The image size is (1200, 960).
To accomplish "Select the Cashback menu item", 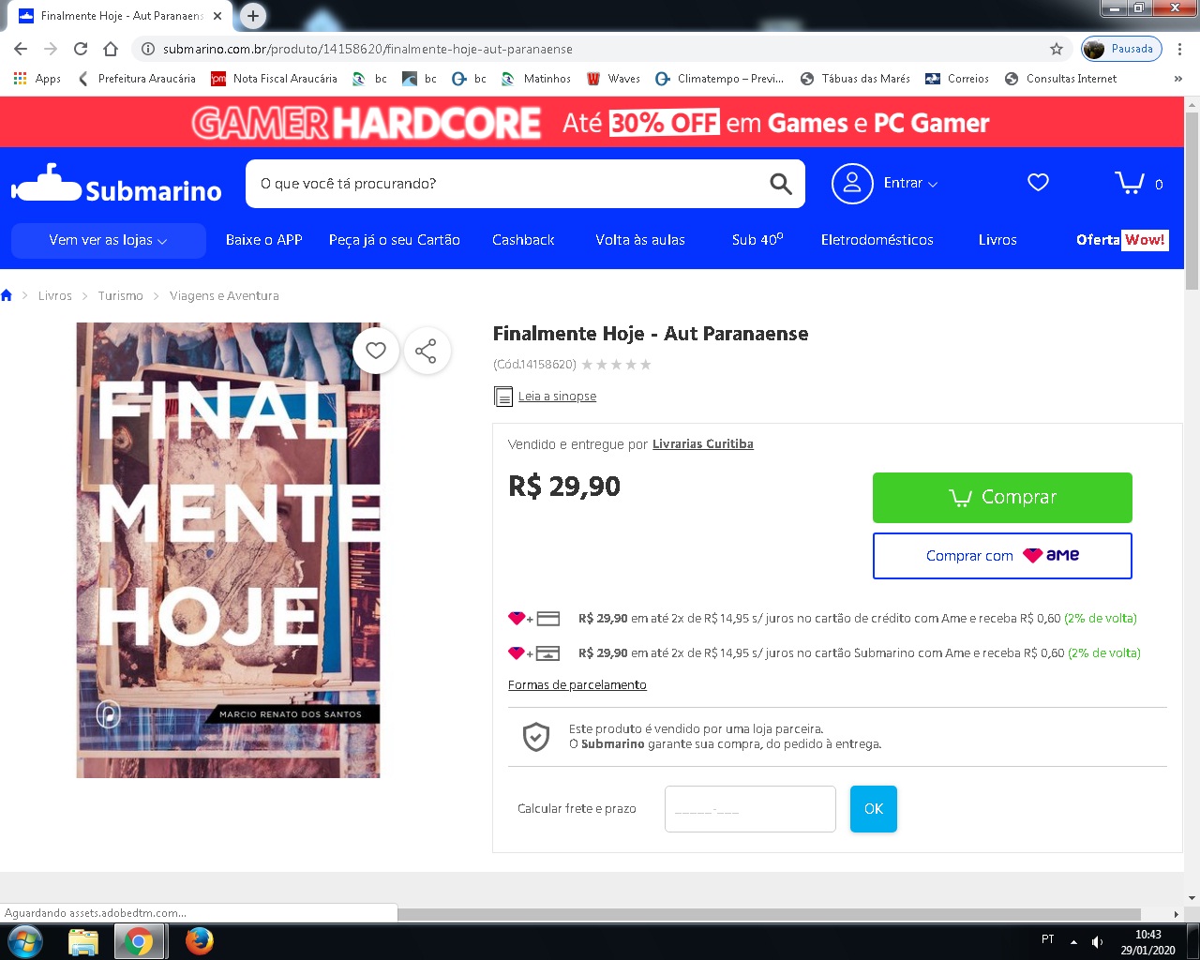I will point(523,240).
